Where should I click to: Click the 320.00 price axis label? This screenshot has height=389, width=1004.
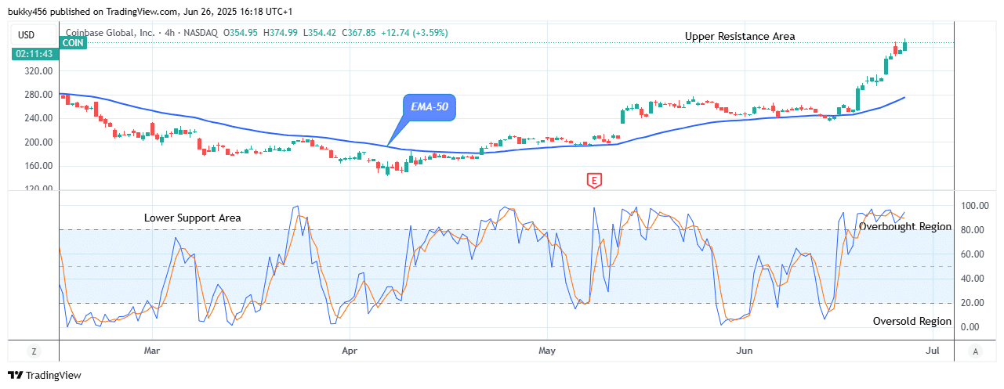[x=39, y=70]
